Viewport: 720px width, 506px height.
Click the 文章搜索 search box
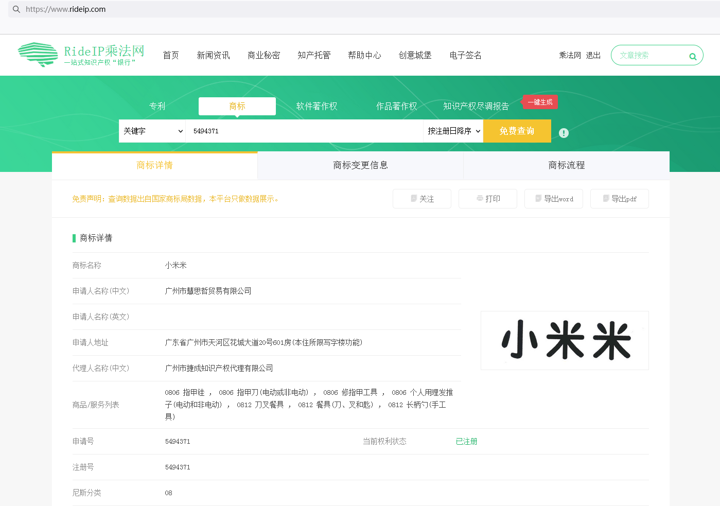pos(657,55)
